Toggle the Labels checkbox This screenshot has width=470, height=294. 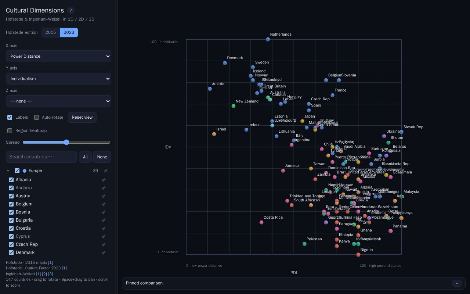tap(10, 117)
